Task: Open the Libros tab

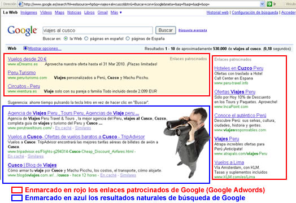Action: tap(89, 12)
